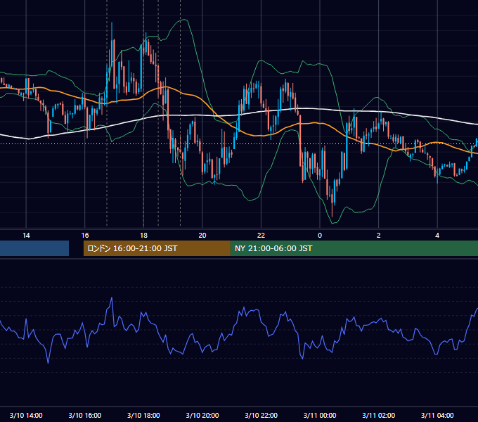Click the 20 hour label on price chart axis

click(202, 236)
